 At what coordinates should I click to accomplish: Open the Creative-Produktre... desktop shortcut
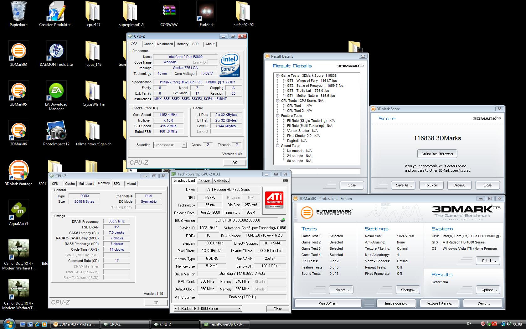coord(56,14)
